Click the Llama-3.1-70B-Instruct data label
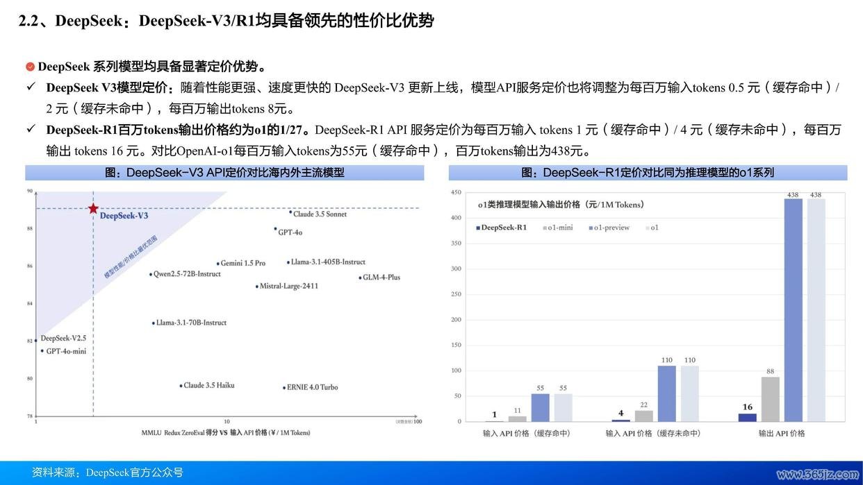This screenshot has height=485, width=863. [191, 323]
